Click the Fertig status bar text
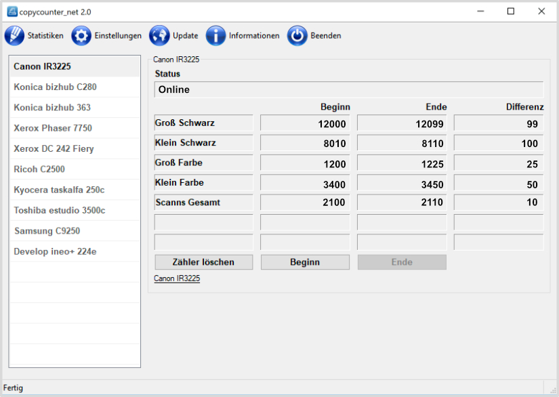This screenshot has height=397, width=559. point(13,388)
